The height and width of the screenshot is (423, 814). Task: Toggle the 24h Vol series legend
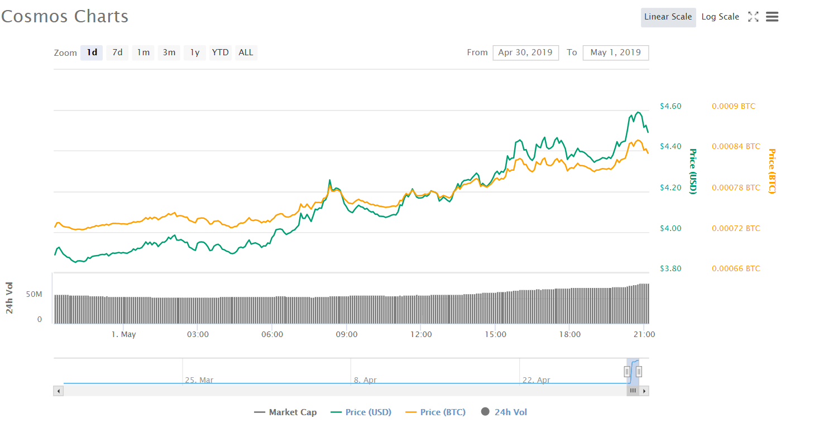504,412
